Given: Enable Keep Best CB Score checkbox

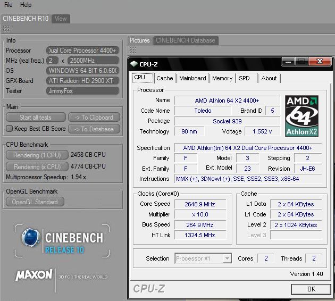Looking at the screenshot, I should click(9, 129).
